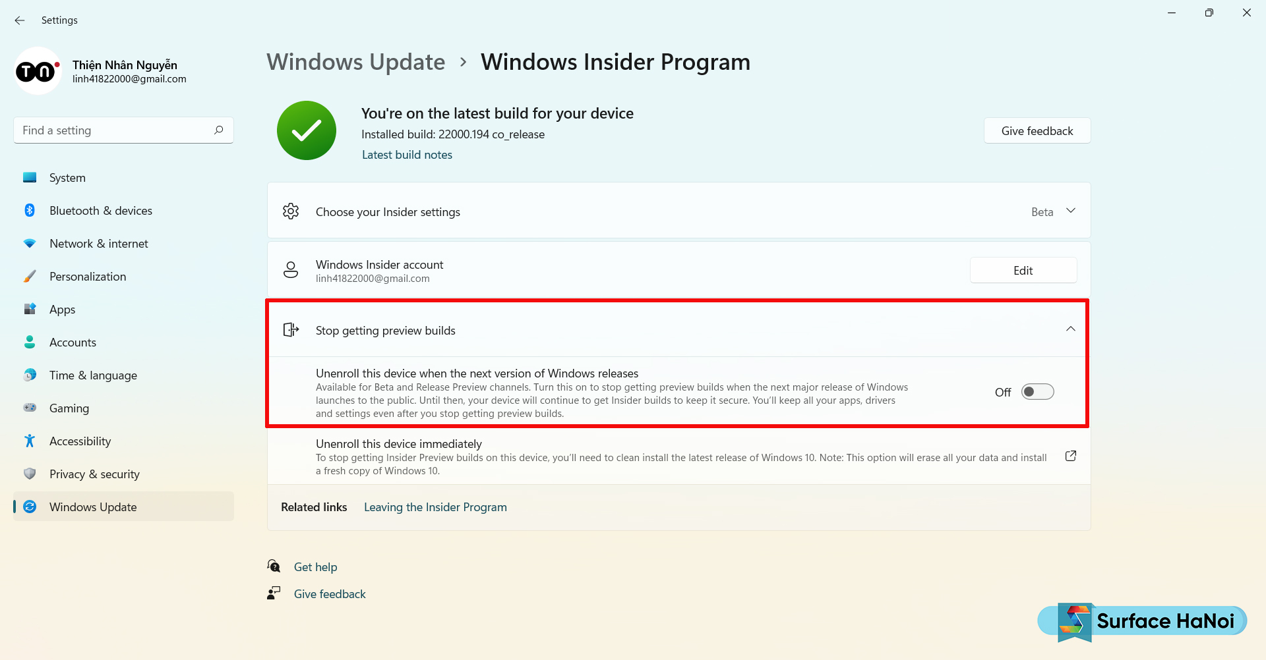Toggle unenroll on next Windows release switch

pos(1038,392)
